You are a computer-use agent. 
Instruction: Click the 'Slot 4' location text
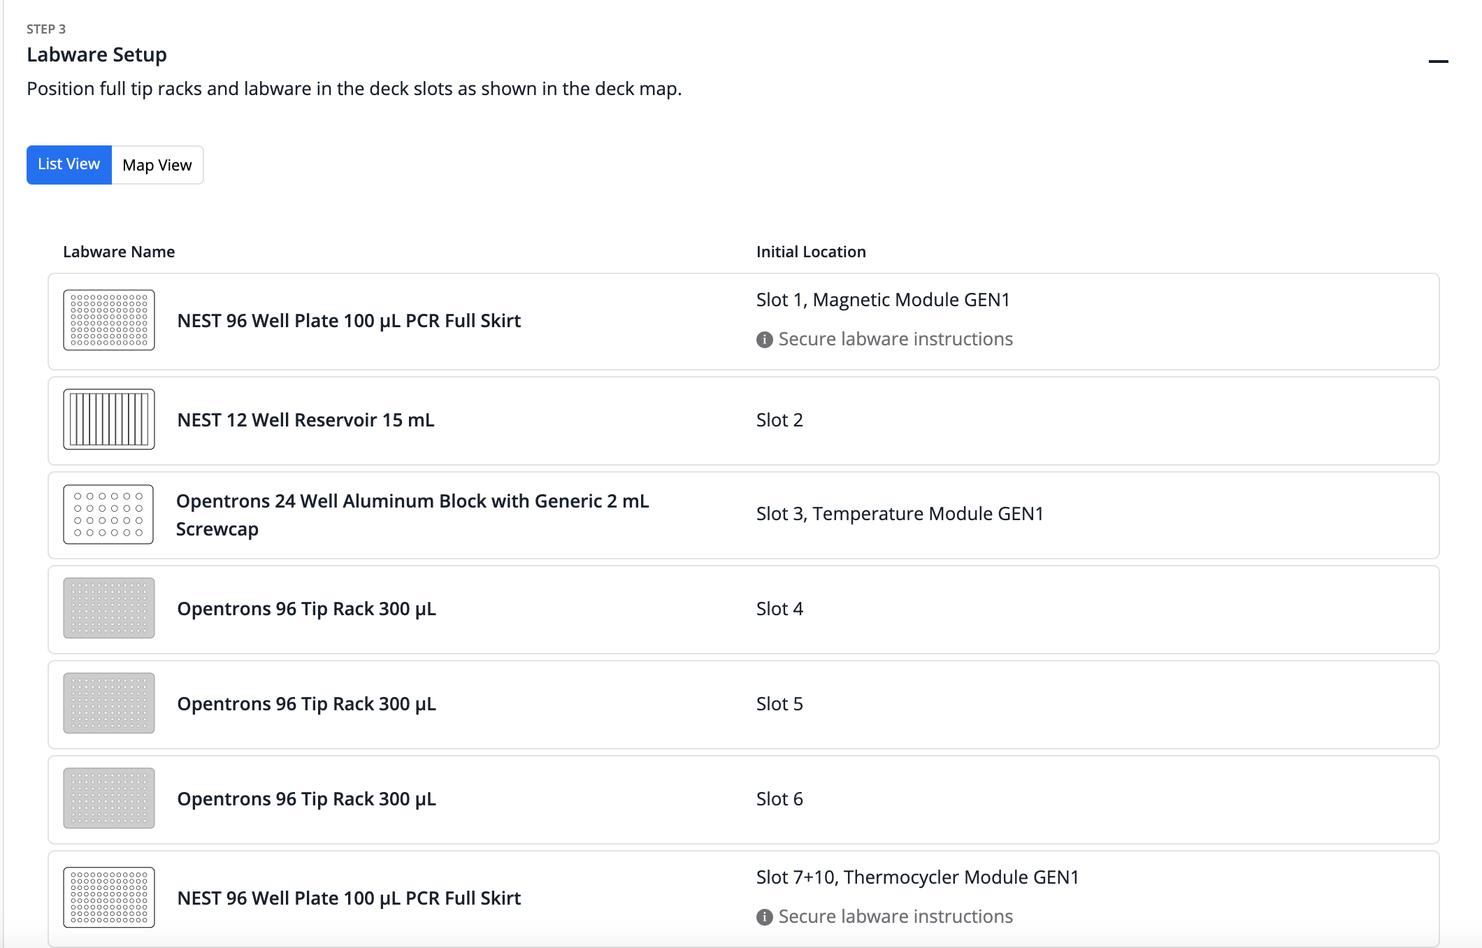[x=779, y=609]
